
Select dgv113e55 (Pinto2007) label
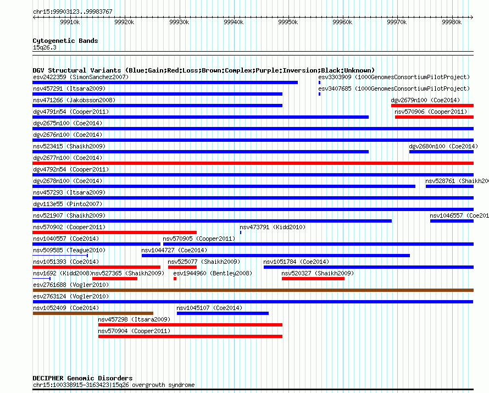tap(68, 204)
